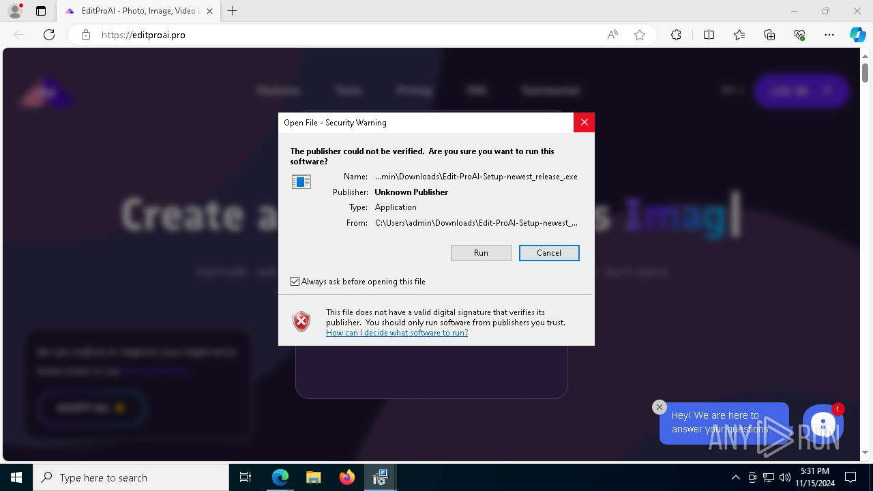This screenshot has width=873, height=491.
Task: Click Run in the security warning
Action: [481, 253]
